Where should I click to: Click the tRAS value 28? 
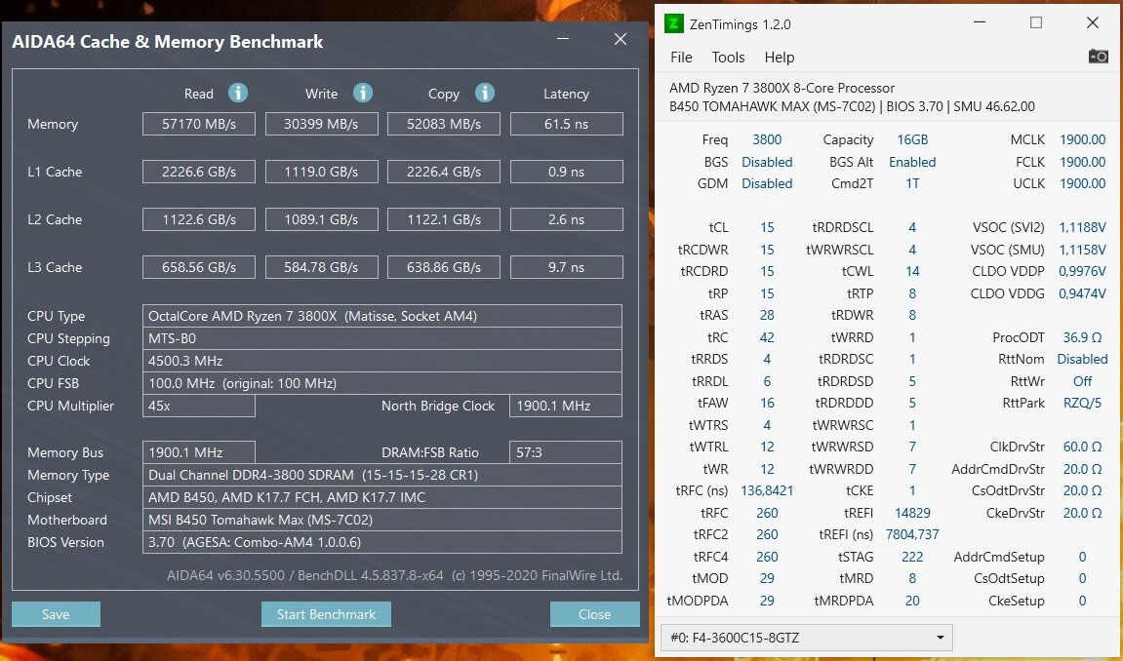pyautogui.click(x=767, y=315)
